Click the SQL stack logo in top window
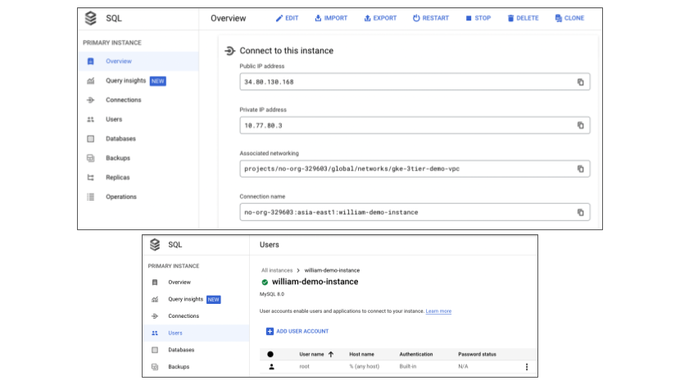 click(x=91, y=18)
